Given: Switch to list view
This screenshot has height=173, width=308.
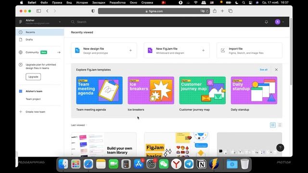Looking at the screenshot, I should (x=280, y=125).
